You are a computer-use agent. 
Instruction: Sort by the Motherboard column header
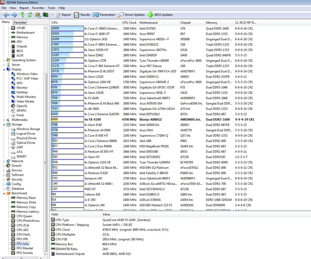(x=158, y=22)
